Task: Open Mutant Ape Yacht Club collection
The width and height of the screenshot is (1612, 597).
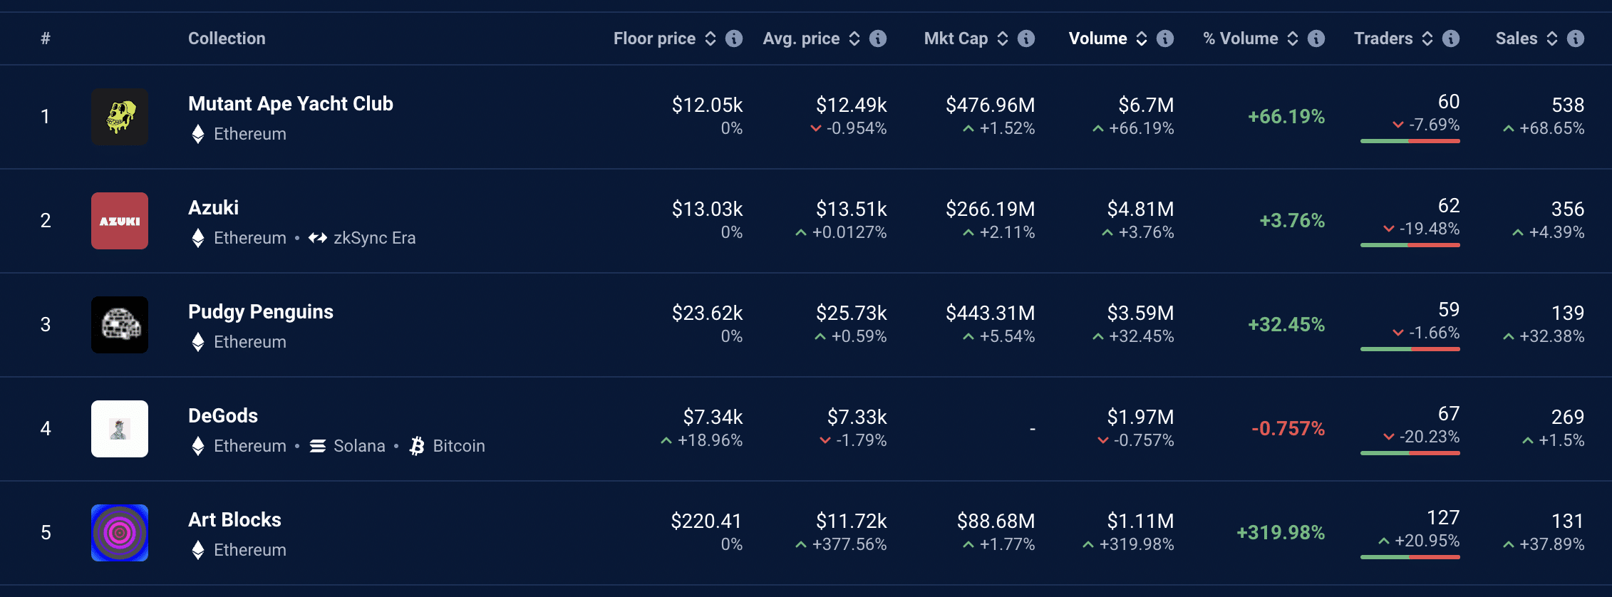Action: (x=291, y=104)
